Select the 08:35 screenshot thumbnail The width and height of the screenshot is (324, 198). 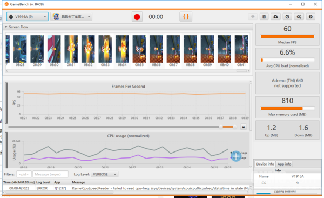[139, 49]
